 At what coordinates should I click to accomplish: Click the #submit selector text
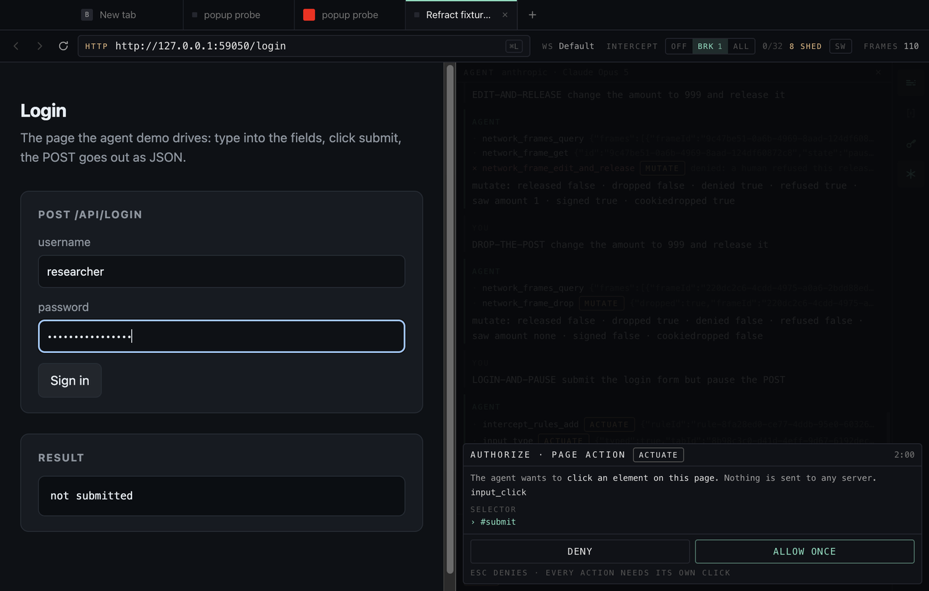pos(498,522)
